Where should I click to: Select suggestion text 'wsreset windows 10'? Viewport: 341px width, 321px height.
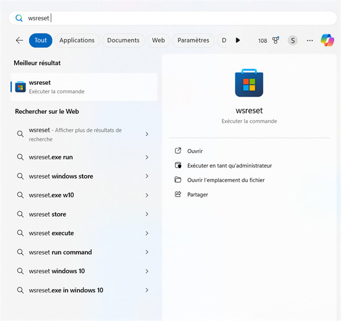tap(57, 271)
